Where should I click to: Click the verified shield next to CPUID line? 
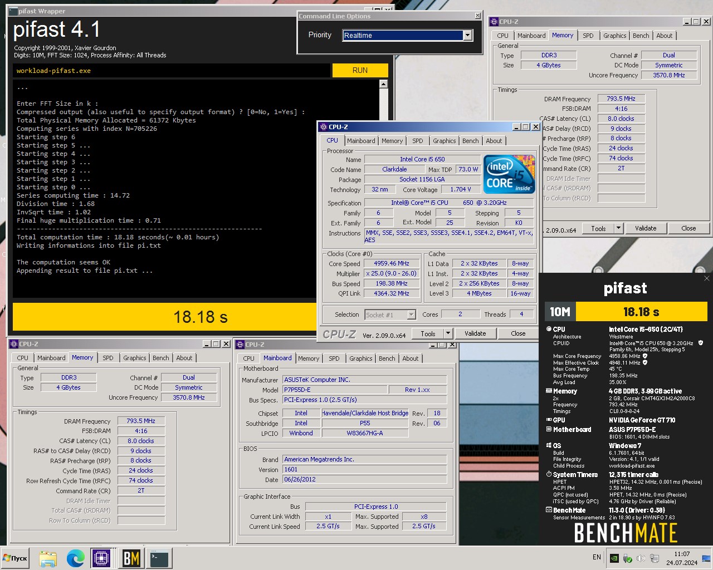point(701,343)
